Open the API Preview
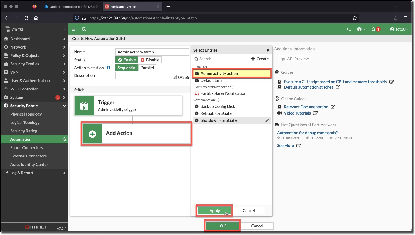 click(x=295, y=59)
